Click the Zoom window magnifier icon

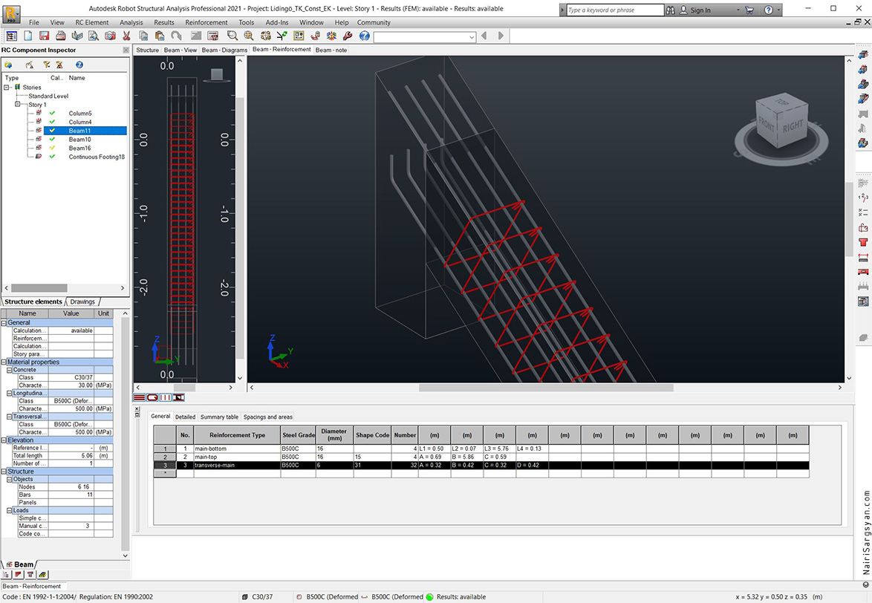pyautogui.click(x=232, y=36)
